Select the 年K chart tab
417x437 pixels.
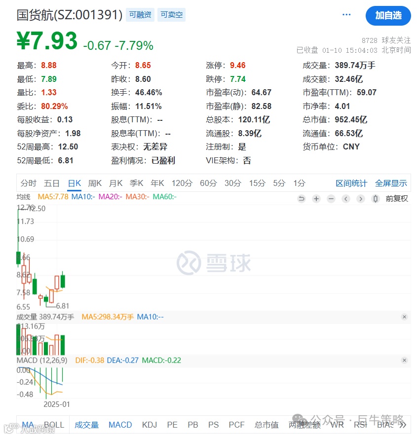tap(157, 183)
